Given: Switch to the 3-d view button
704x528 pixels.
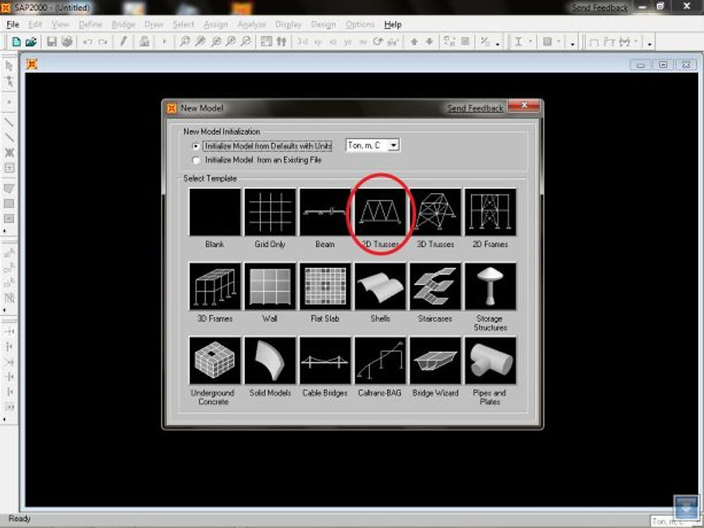Looking at the screenshot, I should 302,42.
